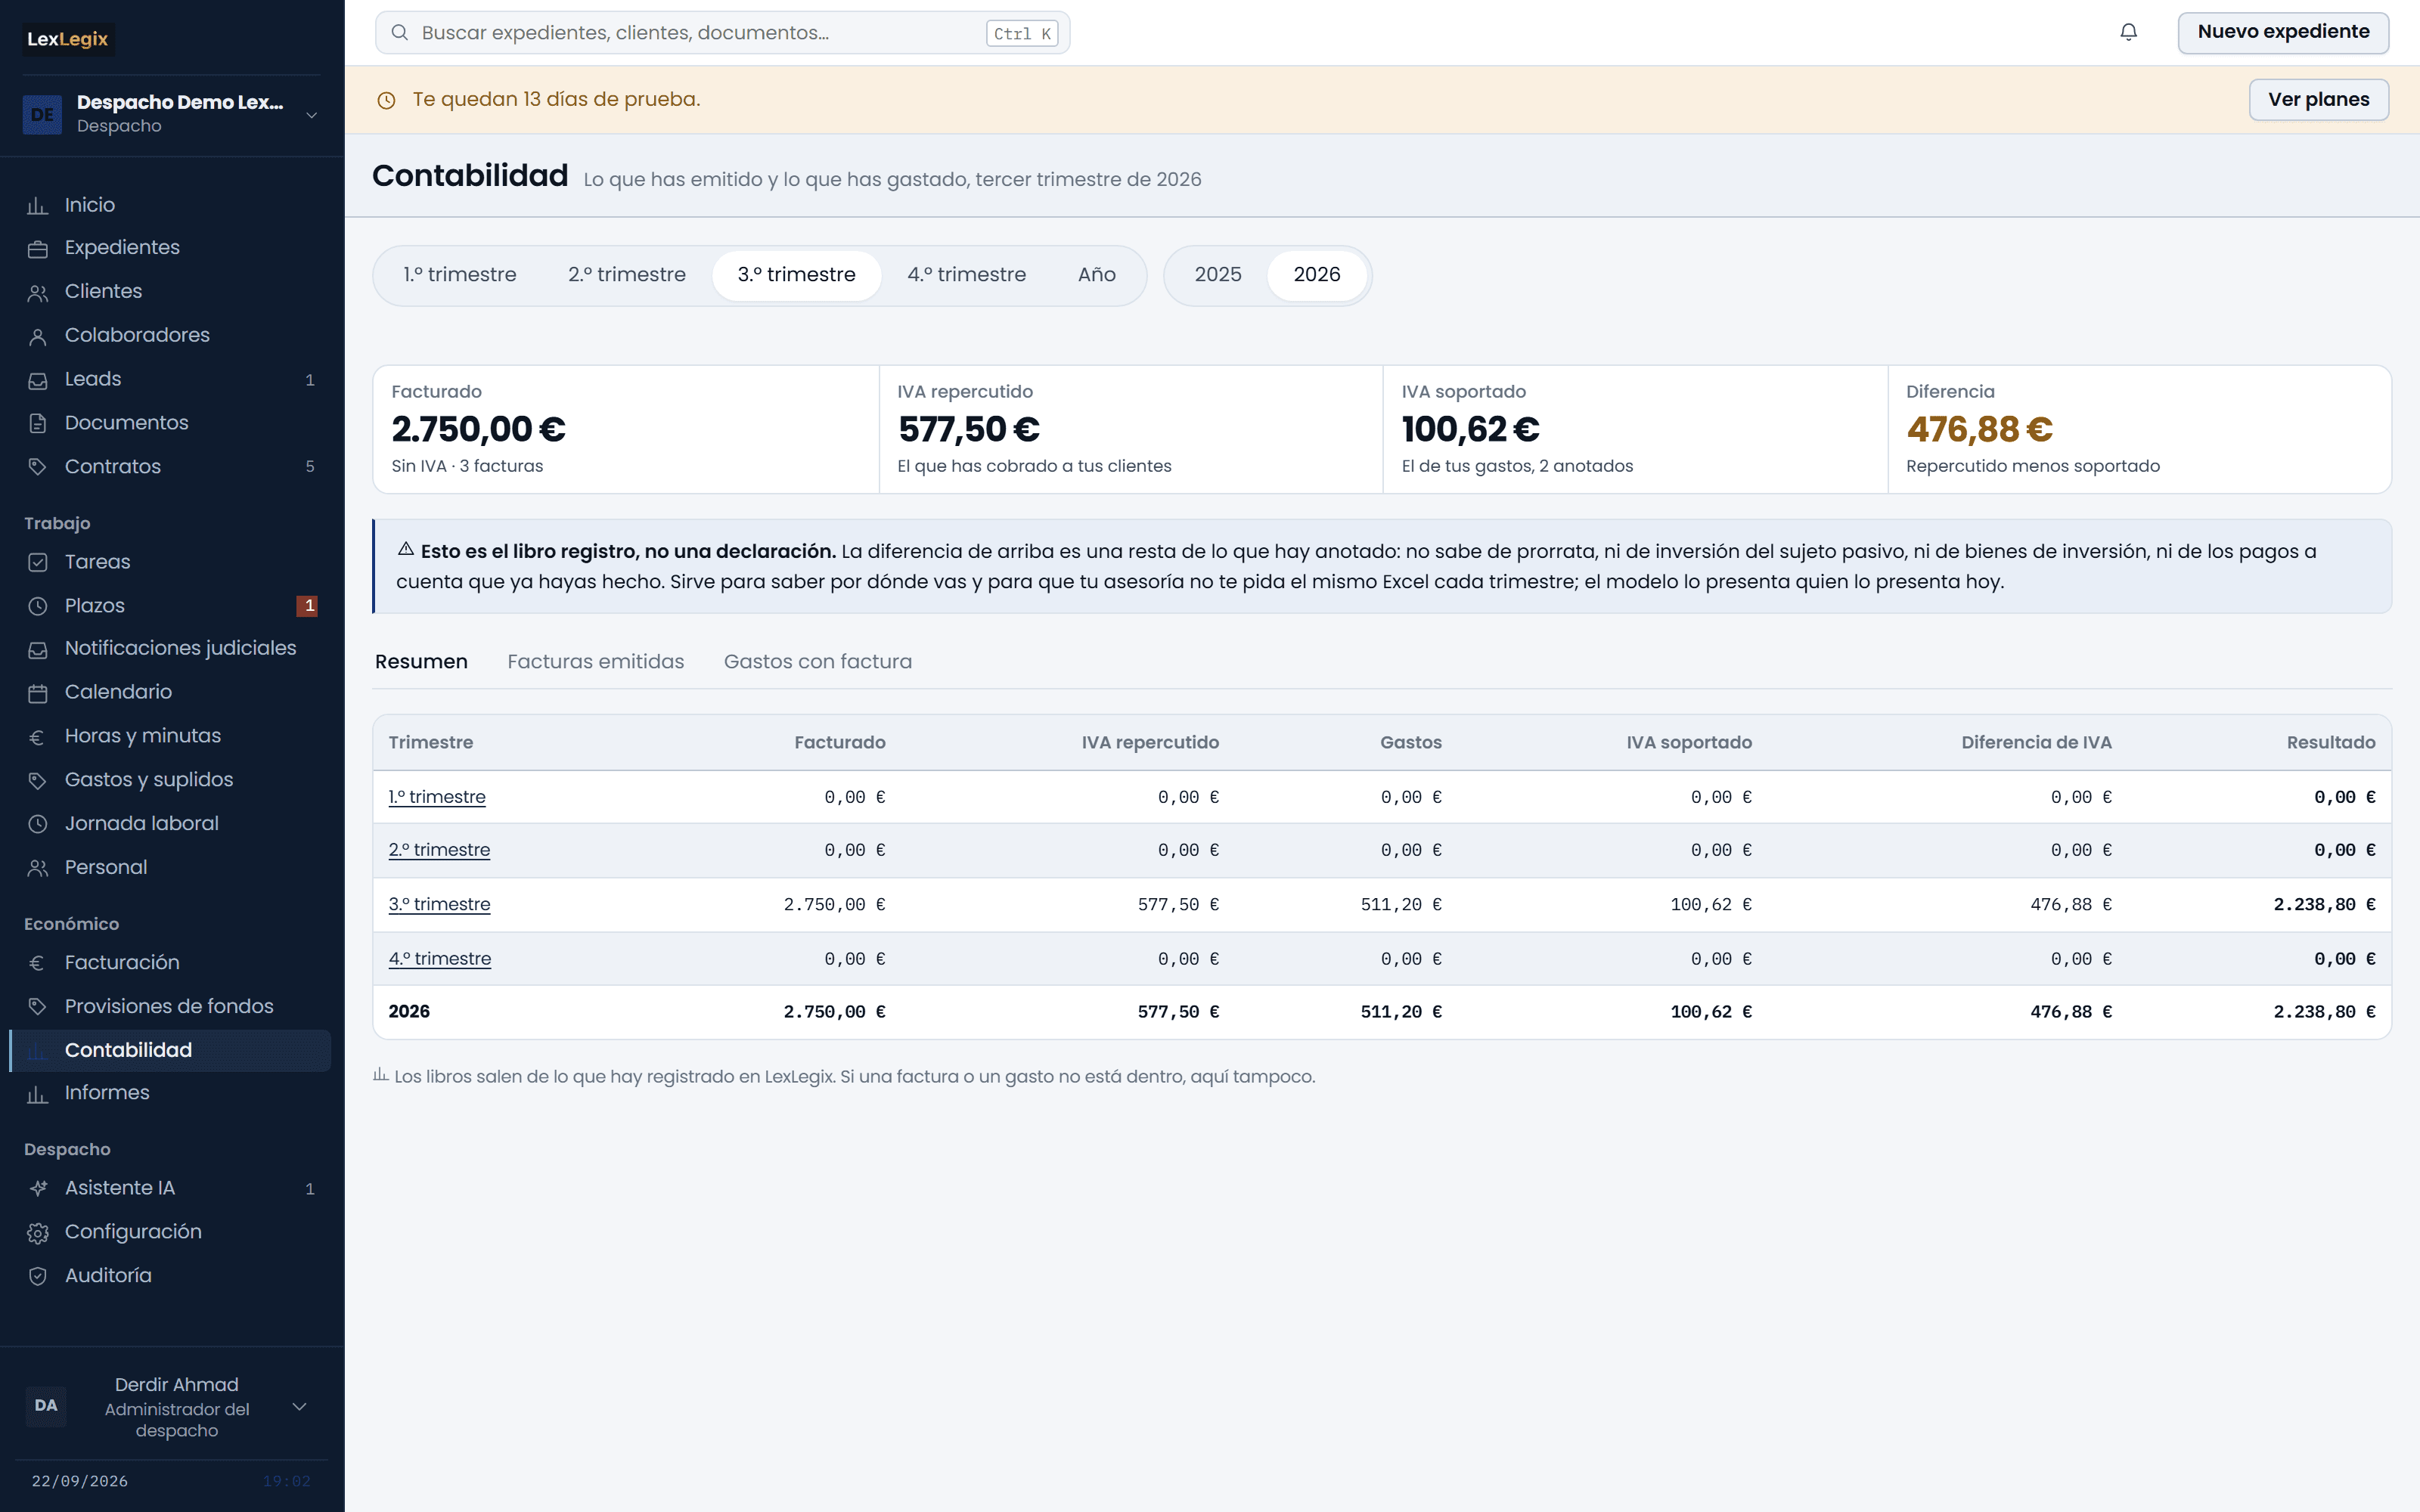This screenshot has width=2420, height=1512.
Task: Click the Plazos clock icon
Action: 37,606
